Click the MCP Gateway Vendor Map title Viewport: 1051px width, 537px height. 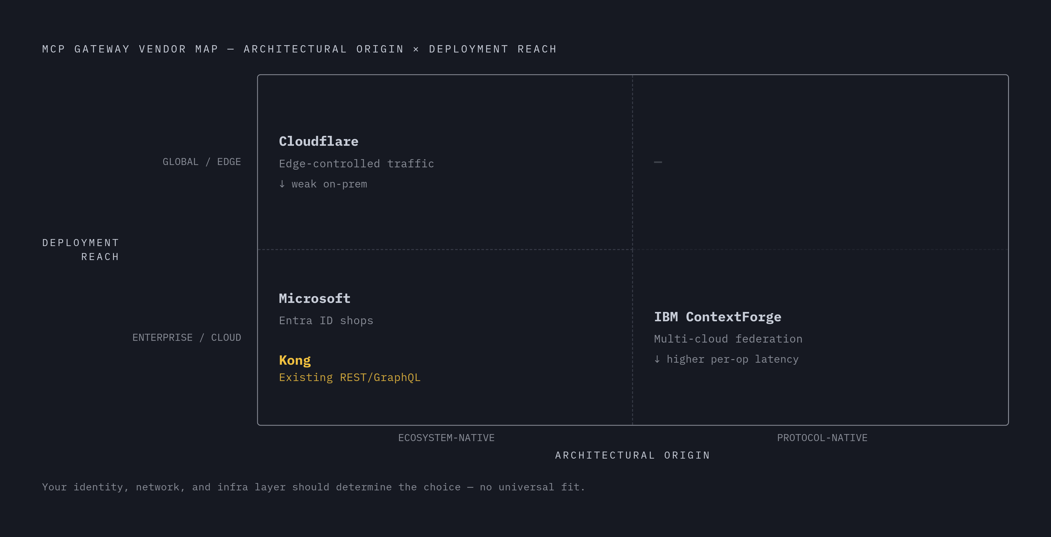click(300, 49)
